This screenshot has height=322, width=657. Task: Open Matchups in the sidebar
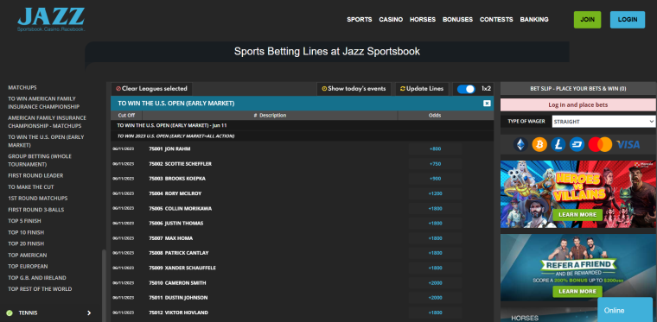22,87
